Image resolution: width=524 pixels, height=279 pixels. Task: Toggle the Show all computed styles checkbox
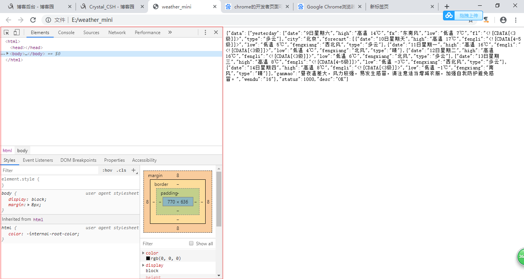191,243
